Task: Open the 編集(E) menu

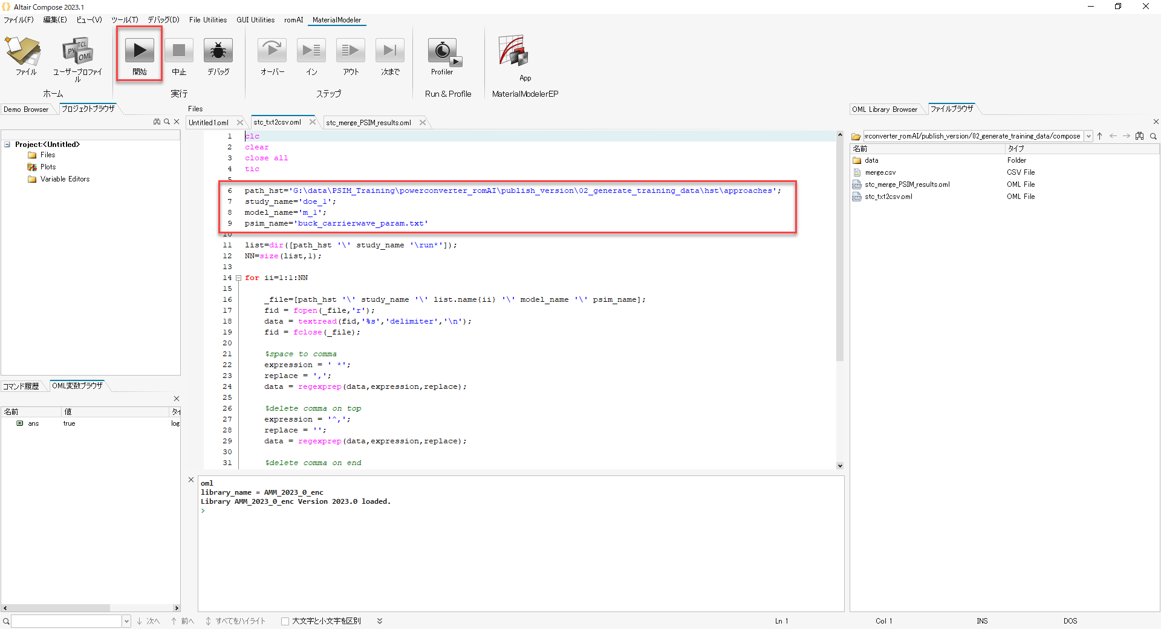Action: point(55,20)
